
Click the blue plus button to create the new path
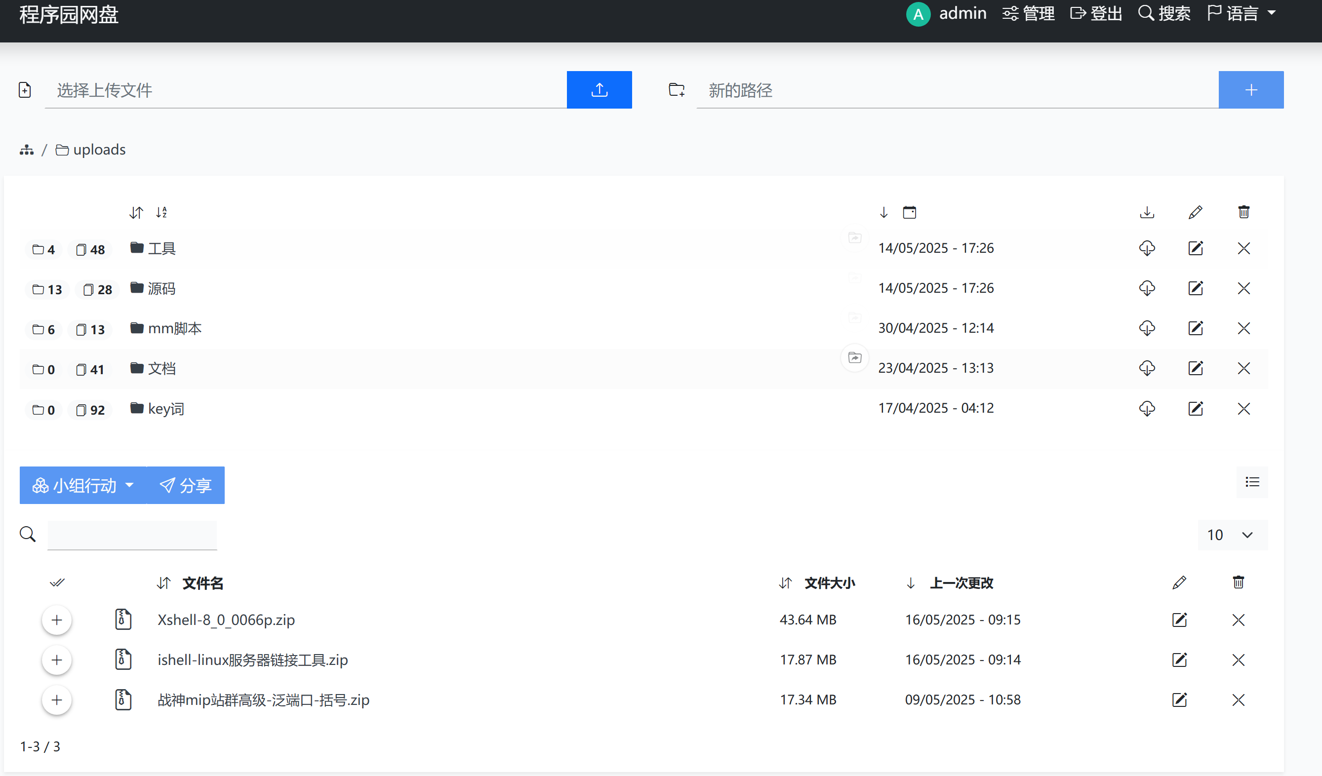pyautogui.click(x=1251, y=90)
